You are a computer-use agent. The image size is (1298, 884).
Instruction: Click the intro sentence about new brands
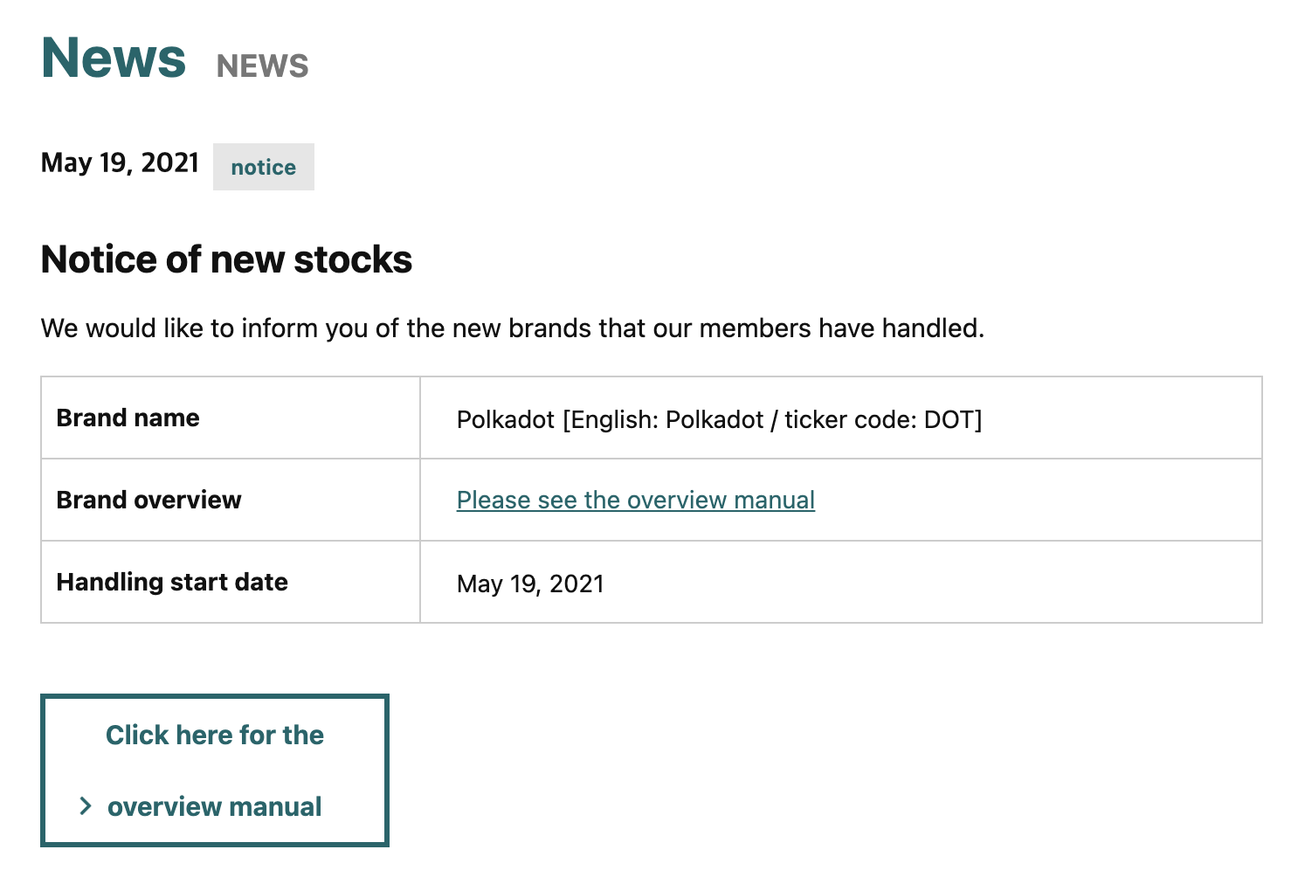click(512, 328)
